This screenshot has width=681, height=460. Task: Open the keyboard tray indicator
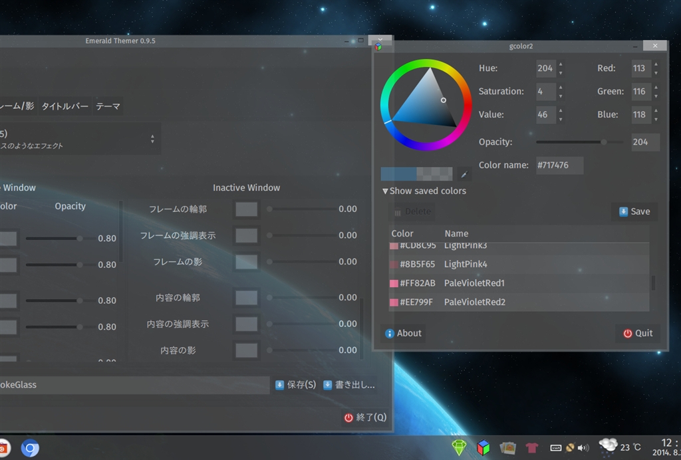pyautogui.click(x=555, y=448)
